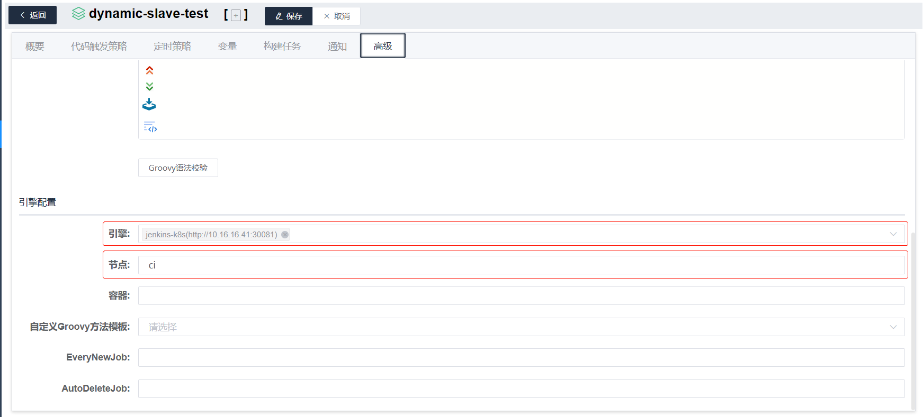Click the red double up-arrow icon
This screenshot has height=417, width=923.
[150, 70]
